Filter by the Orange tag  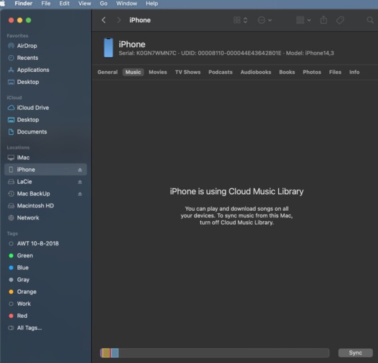click(x=45, y=292)
